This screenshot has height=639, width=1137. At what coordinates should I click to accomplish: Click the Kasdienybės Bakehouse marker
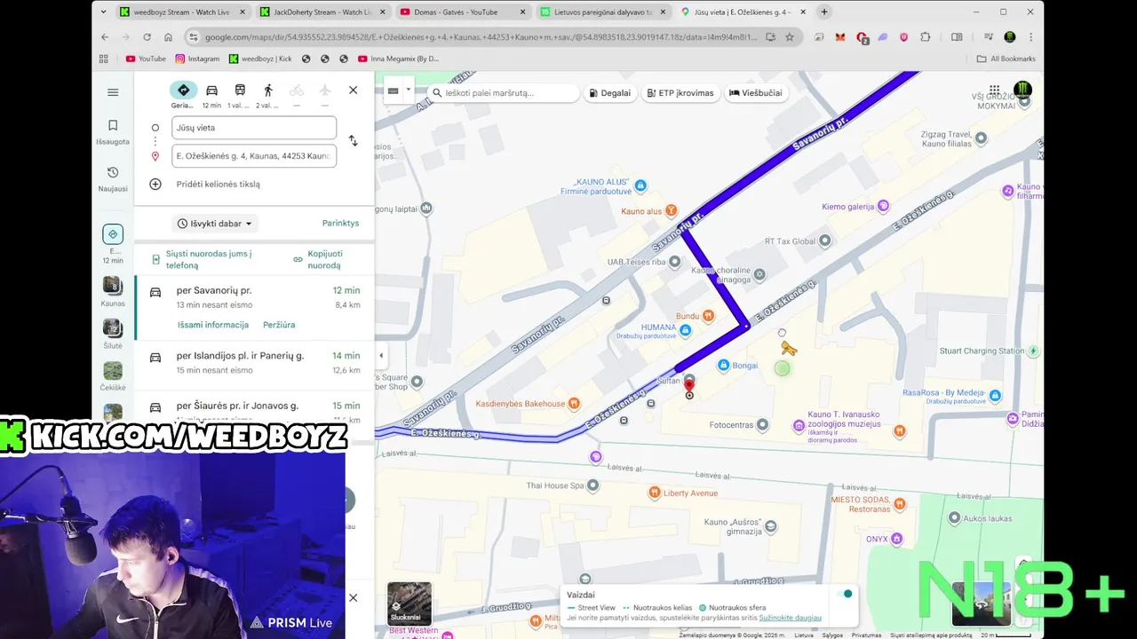(x=574, y=404)
